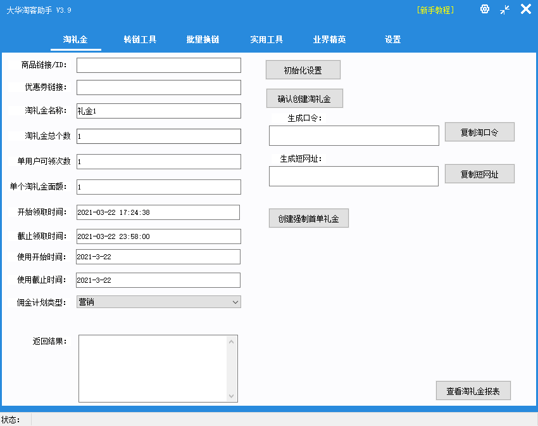Switch to the 淘礼金 tab
Image resolution: width=538 pixels, height=426 pixels.
(x=75, y=39)
